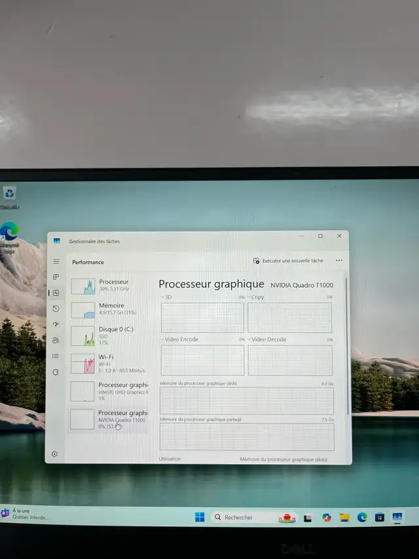
Task: Open Microsoft Store from the taskbar
Action: tap(380, 517)
